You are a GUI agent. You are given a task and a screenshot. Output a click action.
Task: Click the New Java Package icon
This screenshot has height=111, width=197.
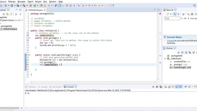pyautogui.click(x=31, y=6)
